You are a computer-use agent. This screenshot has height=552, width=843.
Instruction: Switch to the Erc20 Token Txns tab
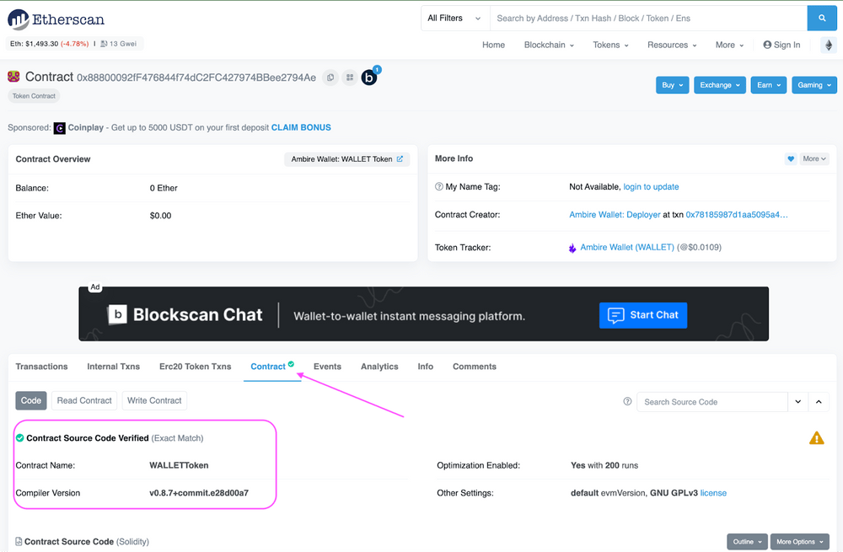click(195, 367)
